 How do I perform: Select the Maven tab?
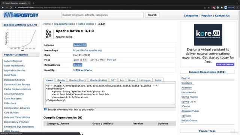[x=49, y=80]
